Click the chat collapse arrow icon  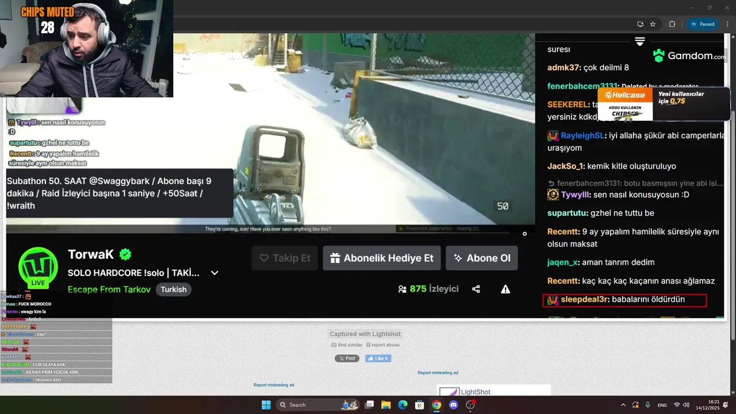click(639, 41)
